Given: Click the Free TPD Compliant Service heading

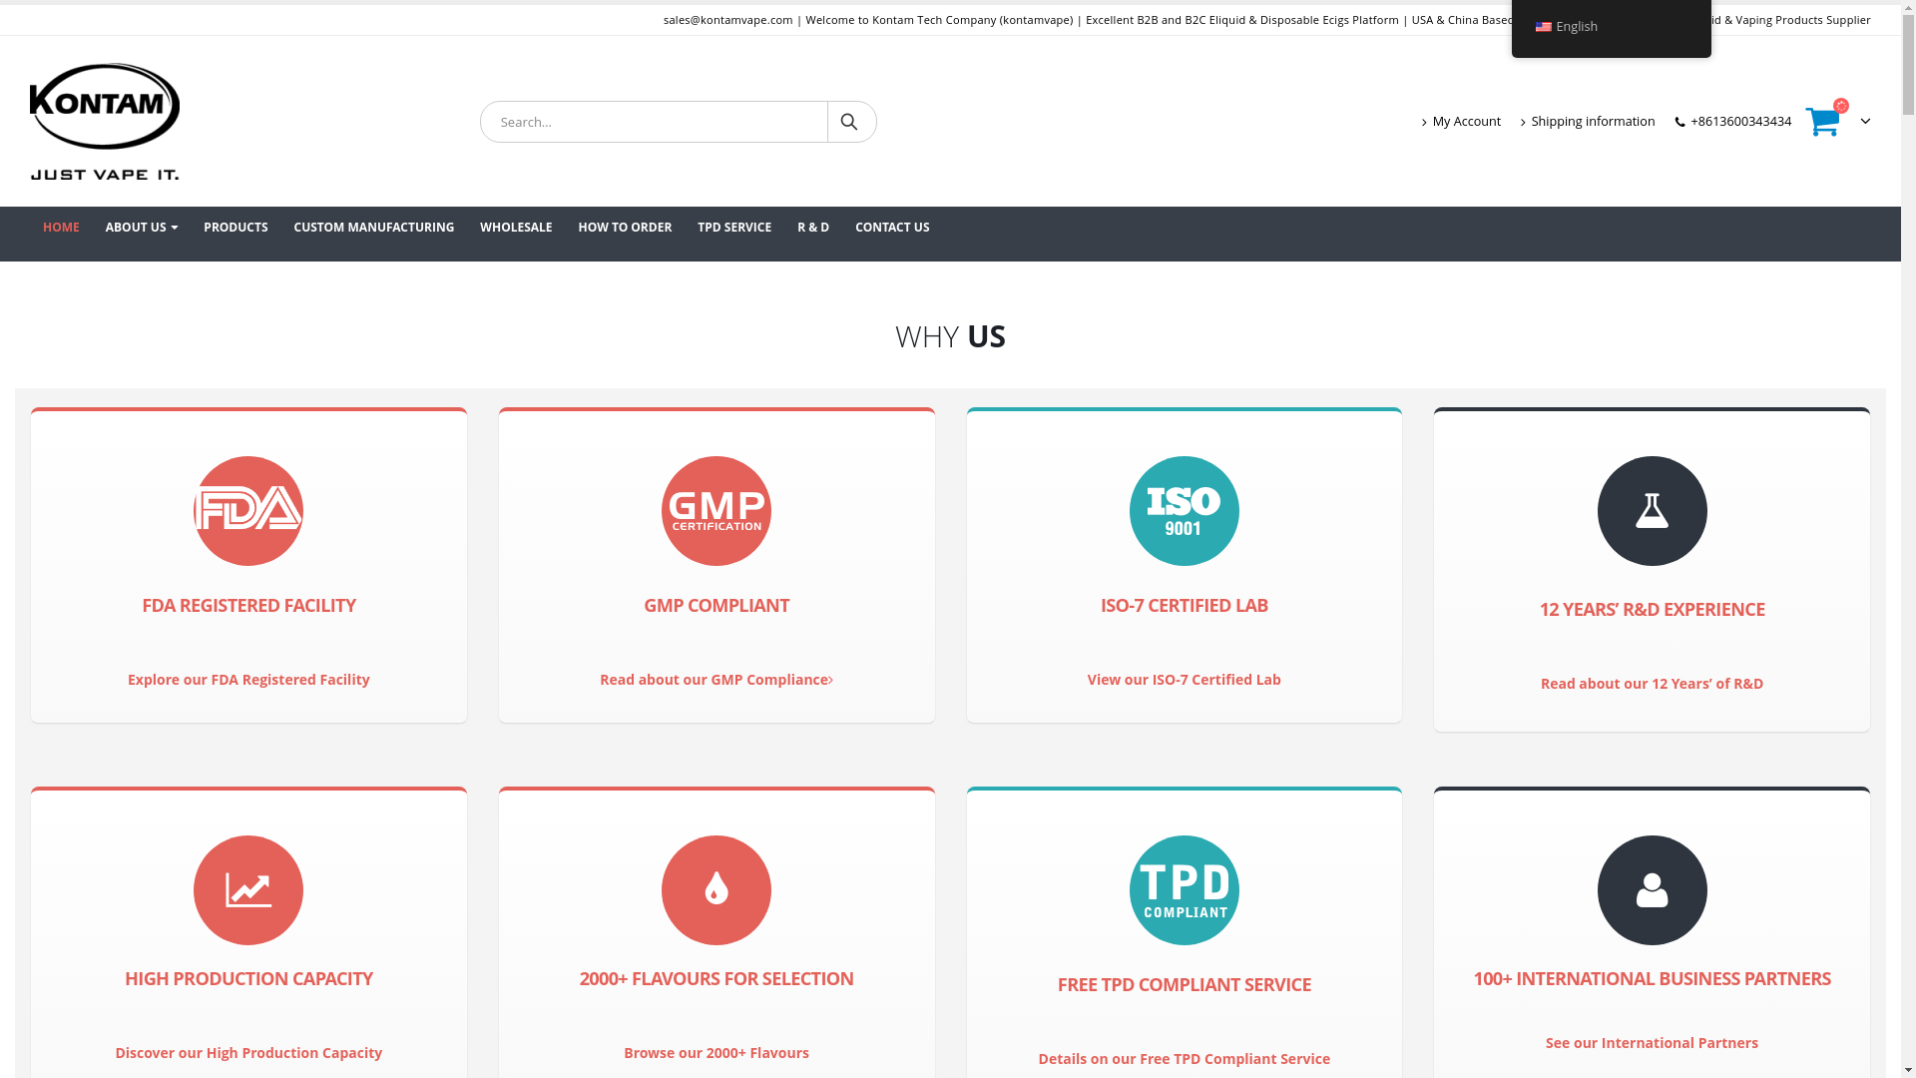Looking at the screenshot, I should pyautogui.click(x=1185, y=985).
